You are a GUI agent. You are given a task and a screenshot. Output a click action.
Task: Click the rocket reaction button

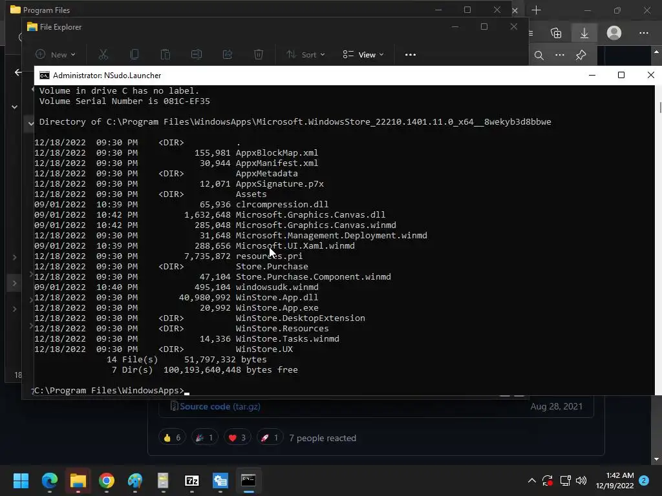point(270,438)
